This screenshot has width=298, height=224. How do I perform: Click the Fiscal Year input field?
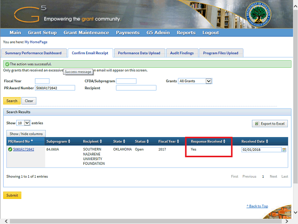[42, 81]
